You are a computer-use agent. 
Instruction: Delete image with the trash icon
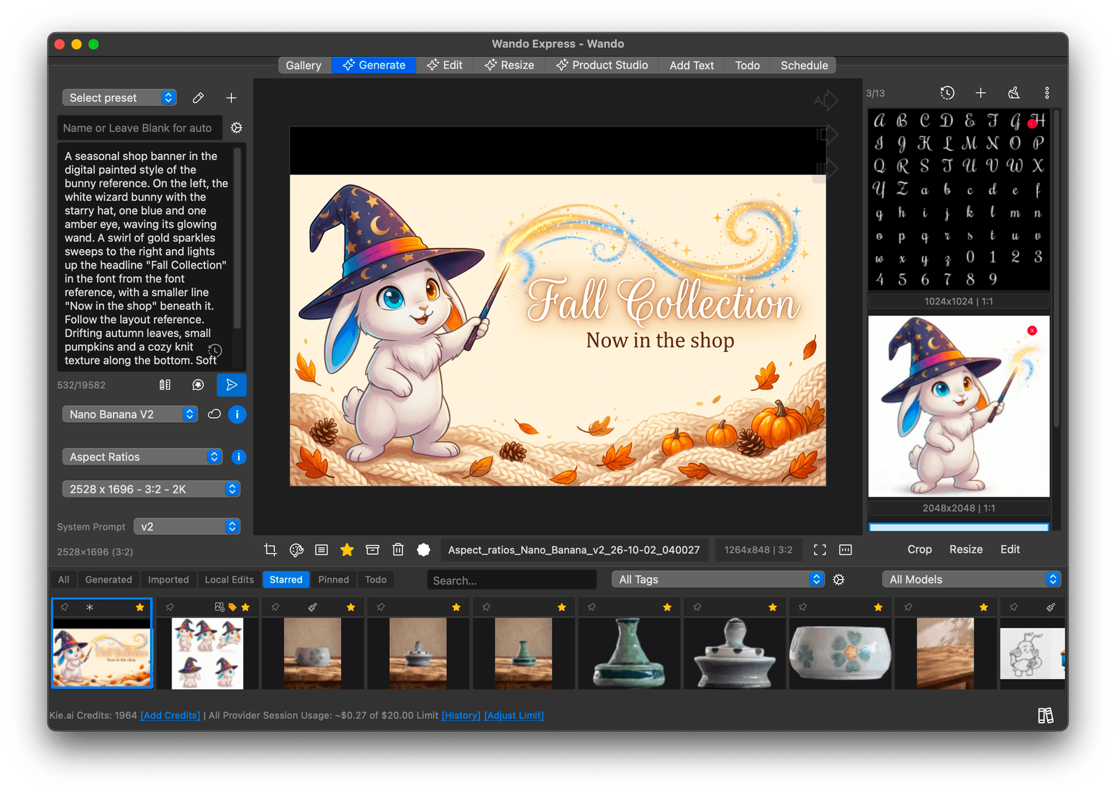tap(398, 550)
